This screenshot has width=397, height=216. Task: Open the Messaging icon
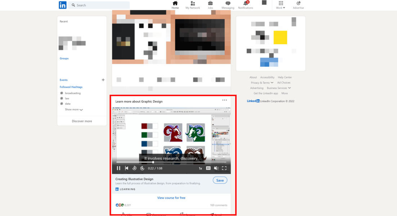coord(228,4)
